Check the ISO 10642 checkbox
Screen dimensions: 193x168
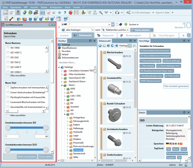8,48
